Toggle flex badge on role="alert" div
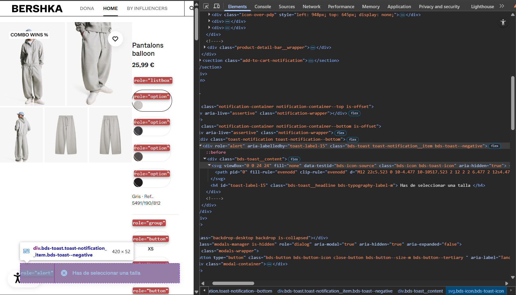The width and height of the screenshot is (516, 295). 494,146
